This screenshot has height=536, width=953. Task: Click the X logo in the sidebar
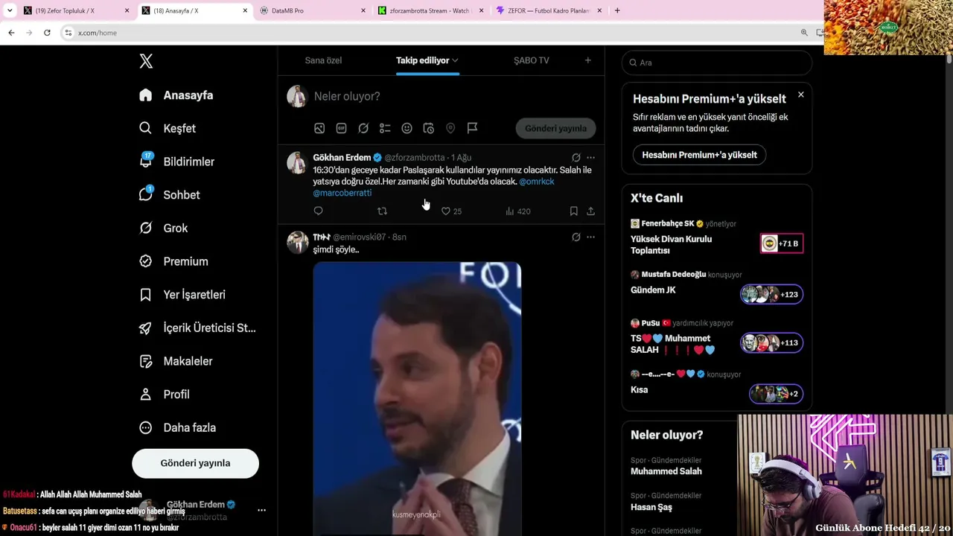click(146, 61)
